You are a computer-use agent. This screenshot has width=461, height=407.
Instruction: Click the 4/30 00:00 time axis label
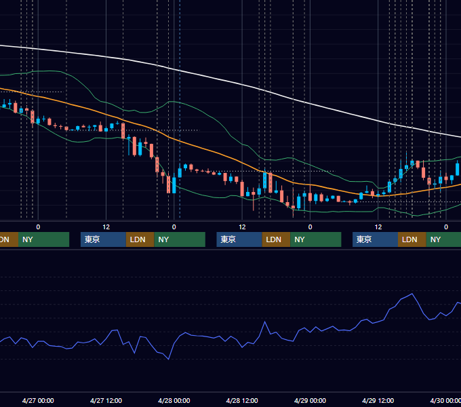[445, 400]
